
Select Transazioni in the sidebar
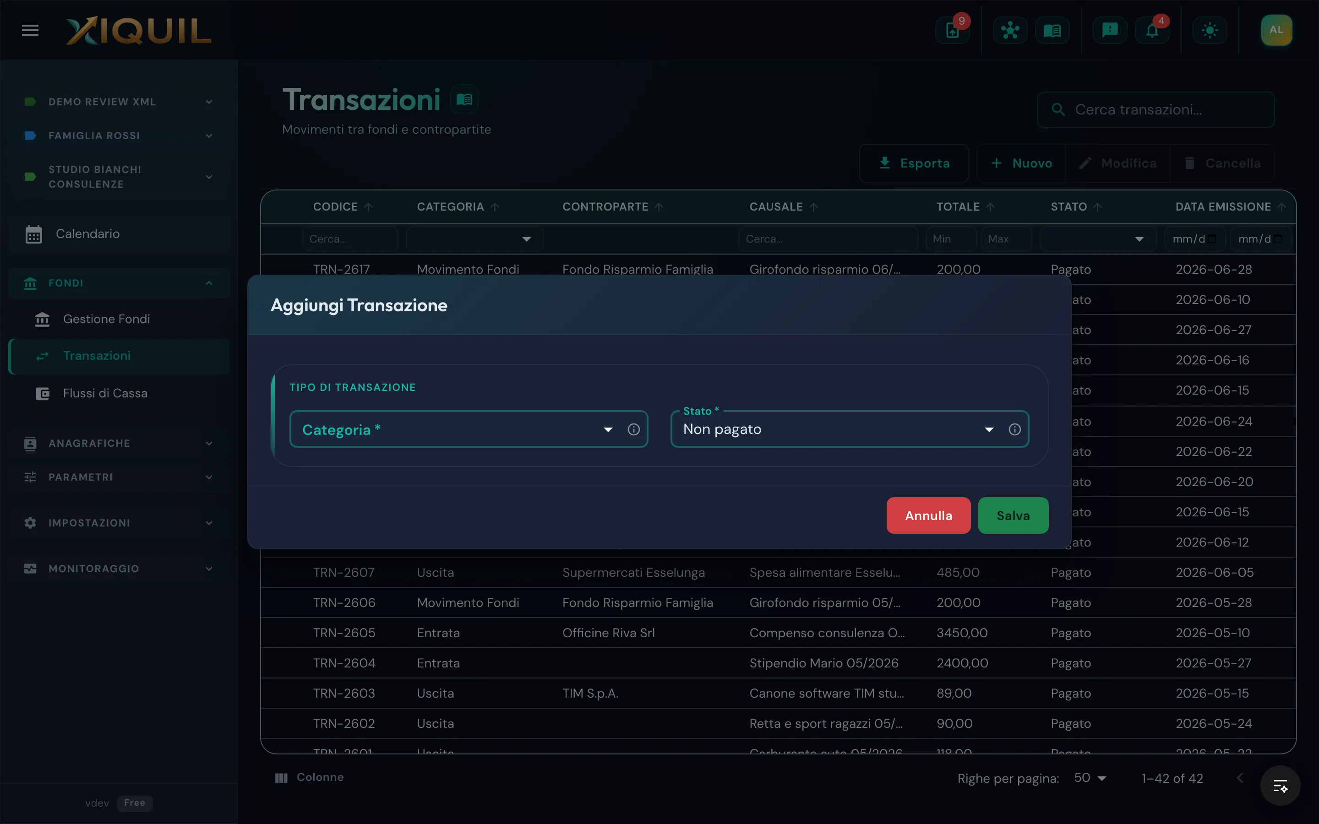[x=119, y=356]
